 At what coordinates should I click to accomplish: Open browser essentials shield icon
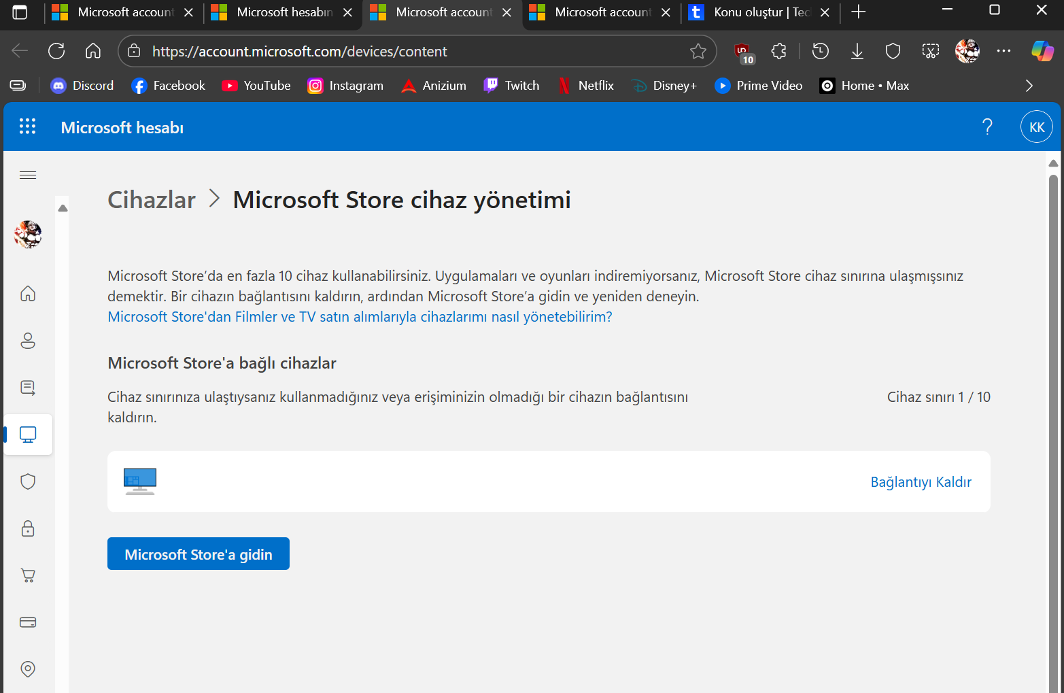[x=893, y=51]
